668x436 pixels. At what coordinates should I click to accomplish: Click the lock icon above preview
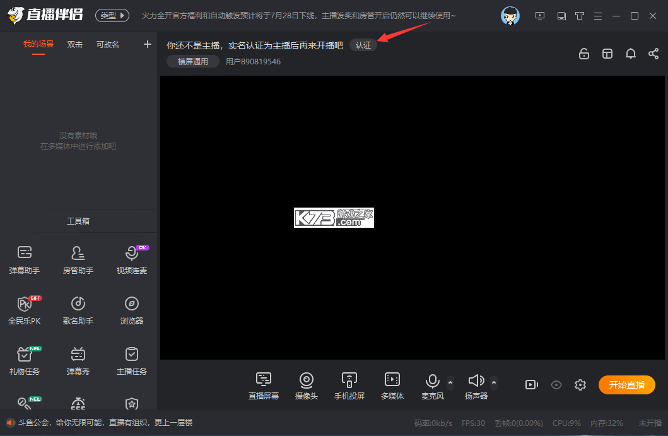tap(584, 54)
